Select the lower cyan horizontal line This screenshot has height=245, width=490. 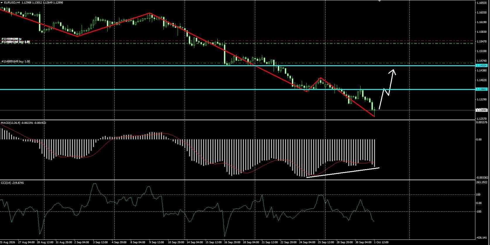click(x=238, y=89)
